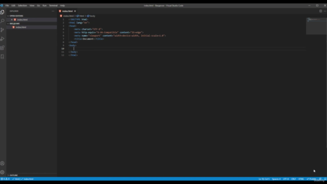Open the Go menu
The image size is (327, 184).
38,6
